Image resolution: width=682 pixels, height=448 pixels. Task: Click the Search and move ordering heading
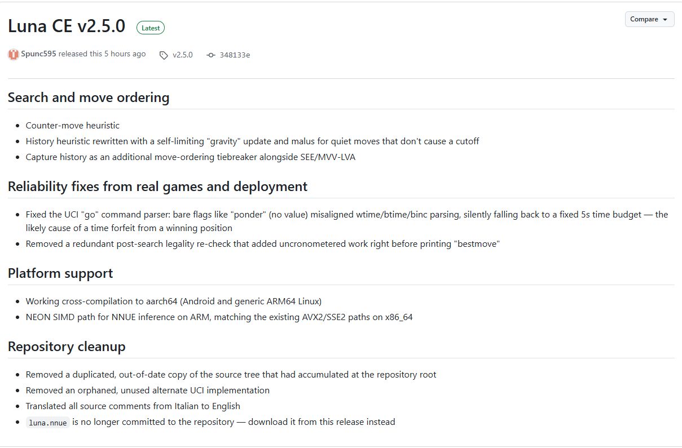[89, 97]
